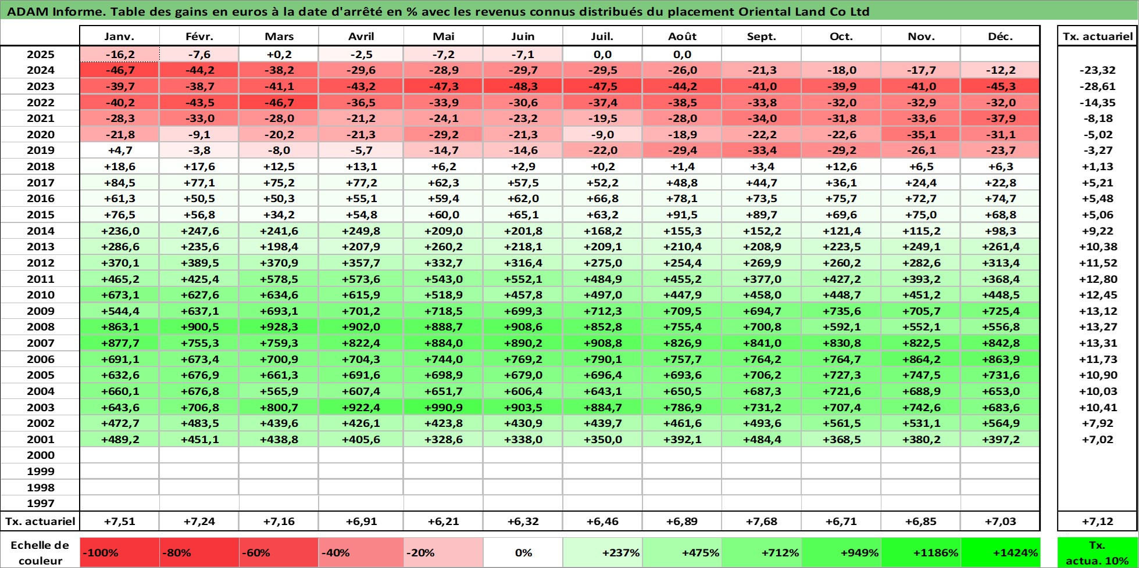Click the value +990,9 in May 2003
The height and width of the screenshot is (568, 1139).
pos(444,407)
